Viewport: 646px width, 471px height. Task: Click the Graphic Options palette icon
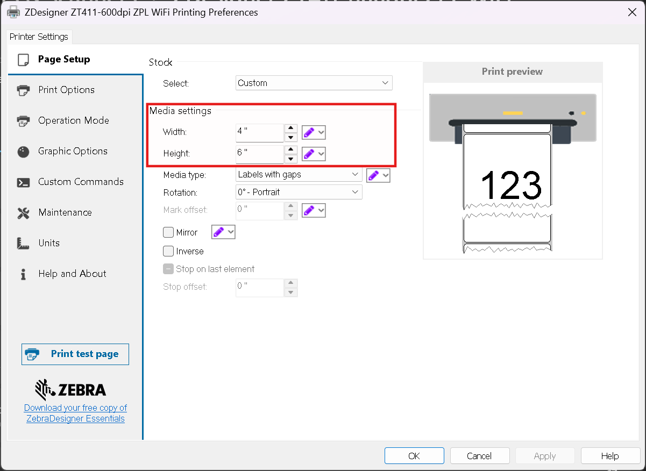click(x=23, y=152)
